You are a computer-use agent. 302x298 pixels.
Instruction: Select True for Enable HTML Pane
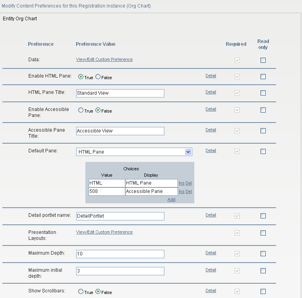81,77
